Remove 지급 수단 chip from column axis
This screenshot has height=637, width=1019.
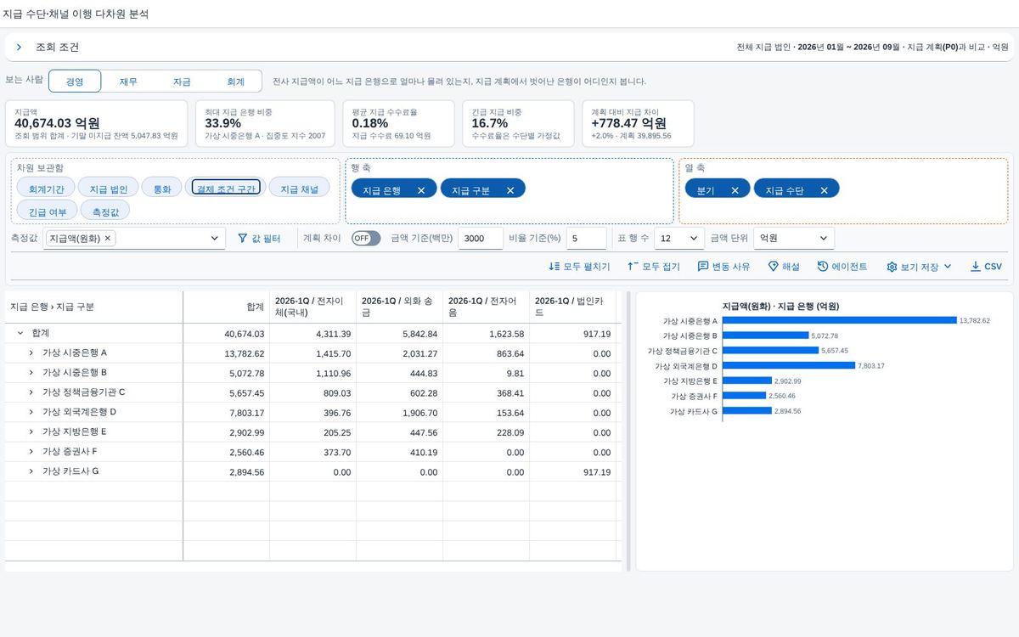tap(824, 191)
